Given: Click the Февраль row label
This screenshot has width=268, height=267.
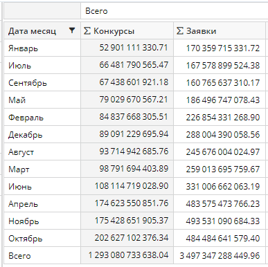Looking at the screenshot, I should pyautogui.click(x=26, y=118).
